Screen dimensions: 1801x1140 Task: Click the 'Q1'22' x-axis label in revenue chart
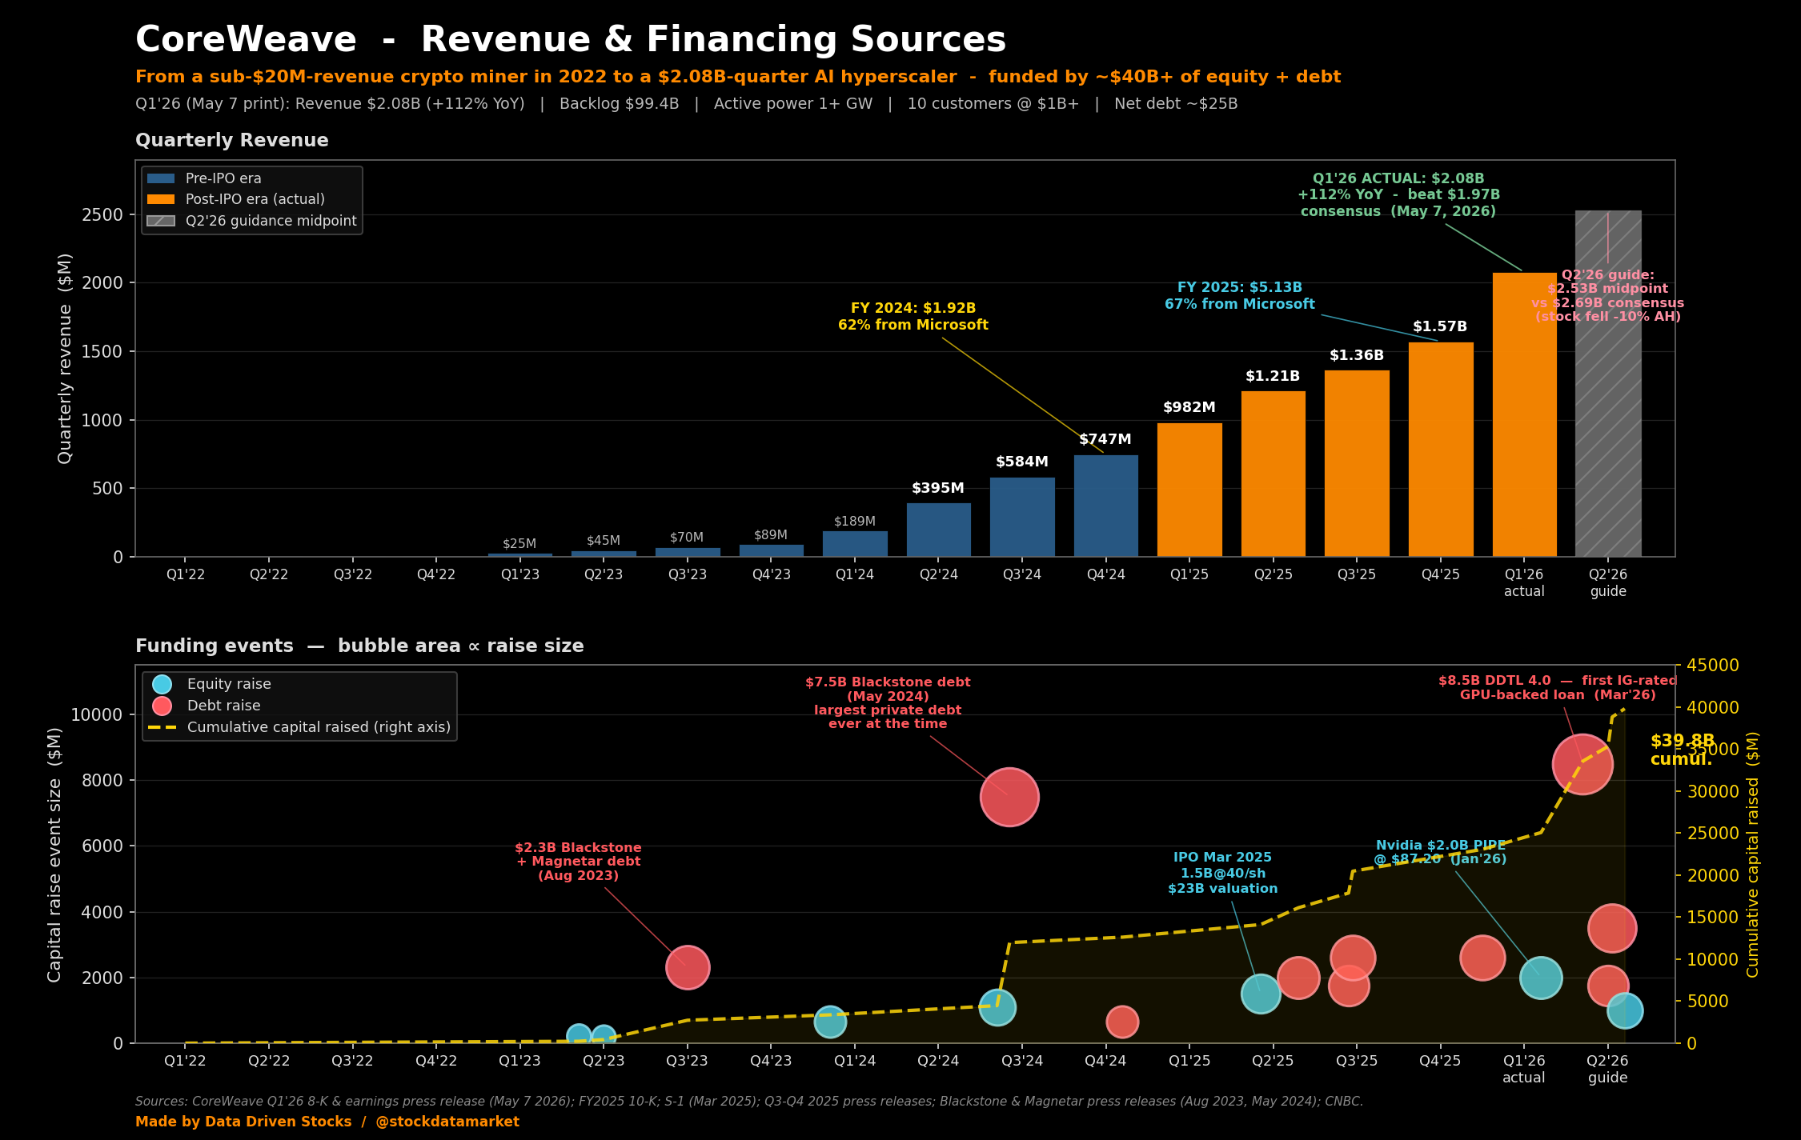click(x=186, y=574)
